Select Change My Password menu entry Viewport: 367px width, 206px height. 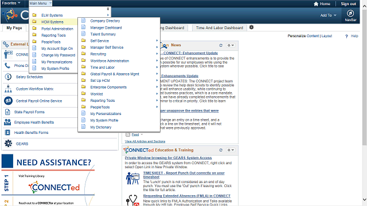tap(58, 55)
